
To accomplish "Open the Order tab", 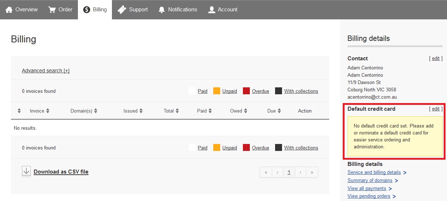I will pyautogui.click(x=60, y=10).
